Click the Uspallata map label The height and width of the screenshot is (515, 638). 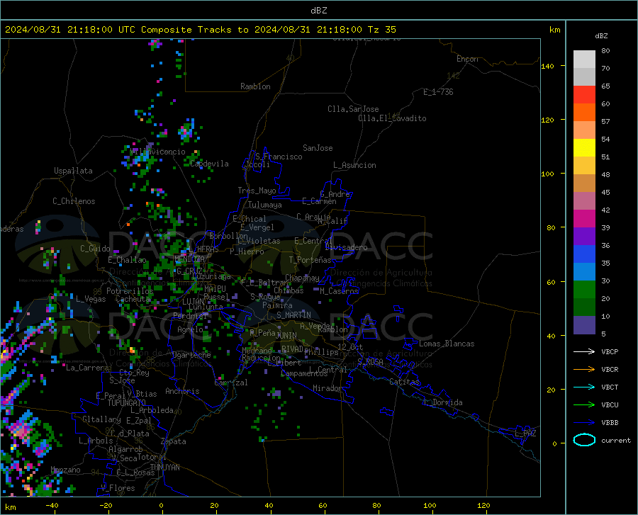coord(73,171)
